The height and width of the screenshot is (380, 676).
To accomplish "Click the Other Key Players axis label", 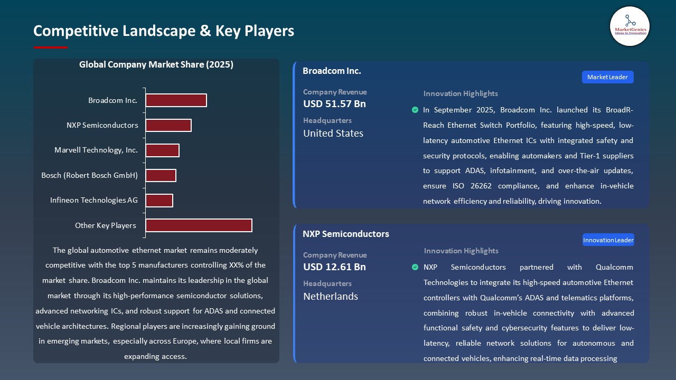I will coord(106,225).
